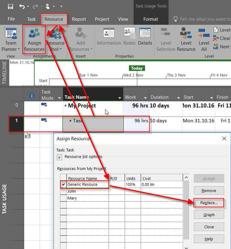Image resolution: width=231 pixels, height=249 pixels.
Task: Open the Duration column filter dropdown
Action: (179, 98)
